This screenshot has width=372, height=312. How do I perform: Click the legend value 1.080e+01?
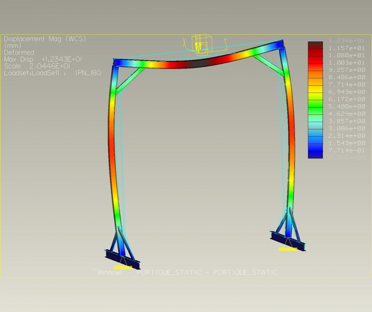[347, 55]
